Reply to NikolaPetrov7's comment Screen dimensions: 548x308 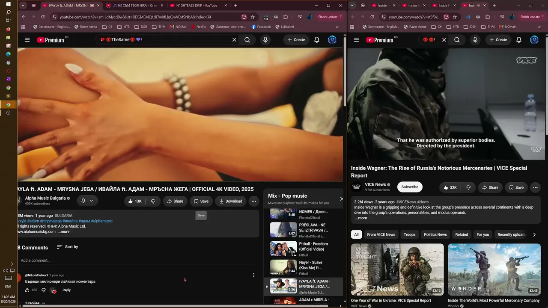tap(66, 290)
